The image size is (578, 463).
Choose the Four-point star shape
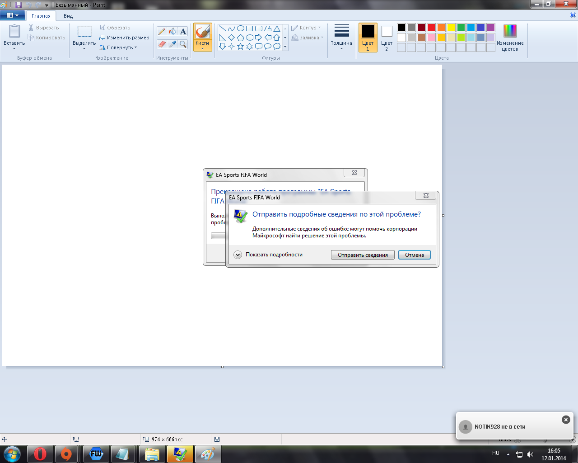231,46
